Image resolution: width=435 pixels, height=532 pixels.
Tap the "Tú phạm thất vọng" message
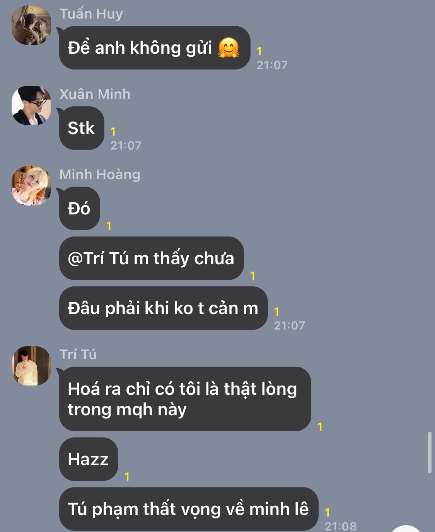point(189,509)
